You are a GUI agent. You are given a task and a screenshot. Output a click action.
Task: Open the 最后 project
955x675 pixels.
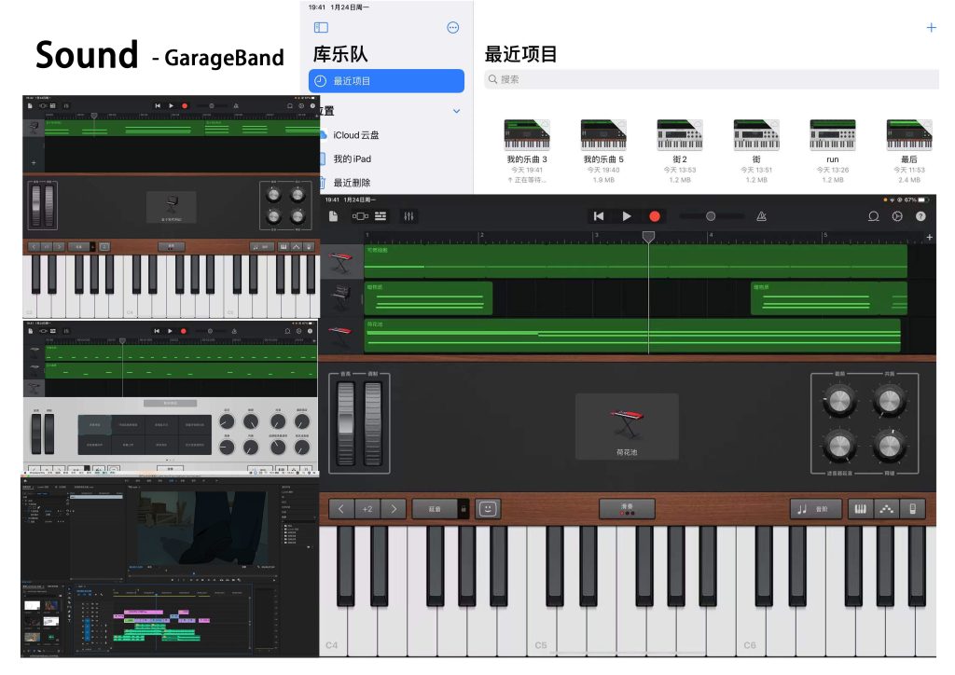908,151
